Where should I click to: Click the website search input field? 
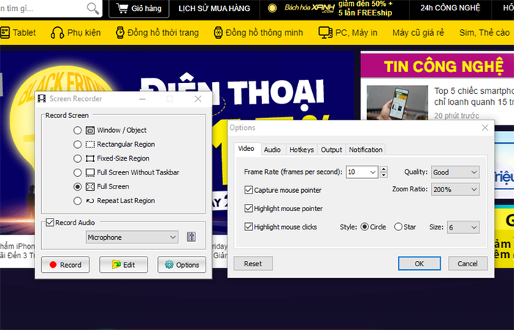pos(43,8)
